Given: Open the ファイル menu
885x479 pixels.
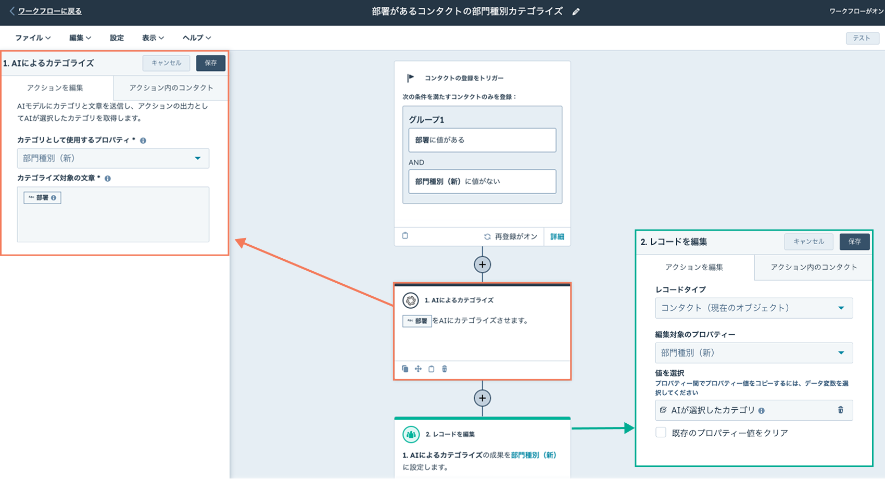Looking at the screenshot, I should click(x=32, y=38).
